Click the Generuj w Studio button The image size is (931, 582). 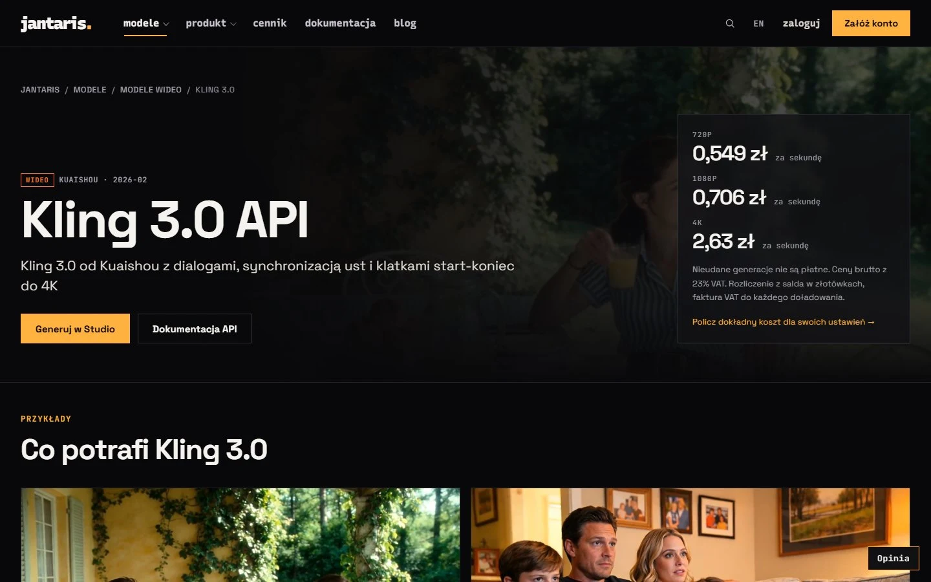(75, 329)
